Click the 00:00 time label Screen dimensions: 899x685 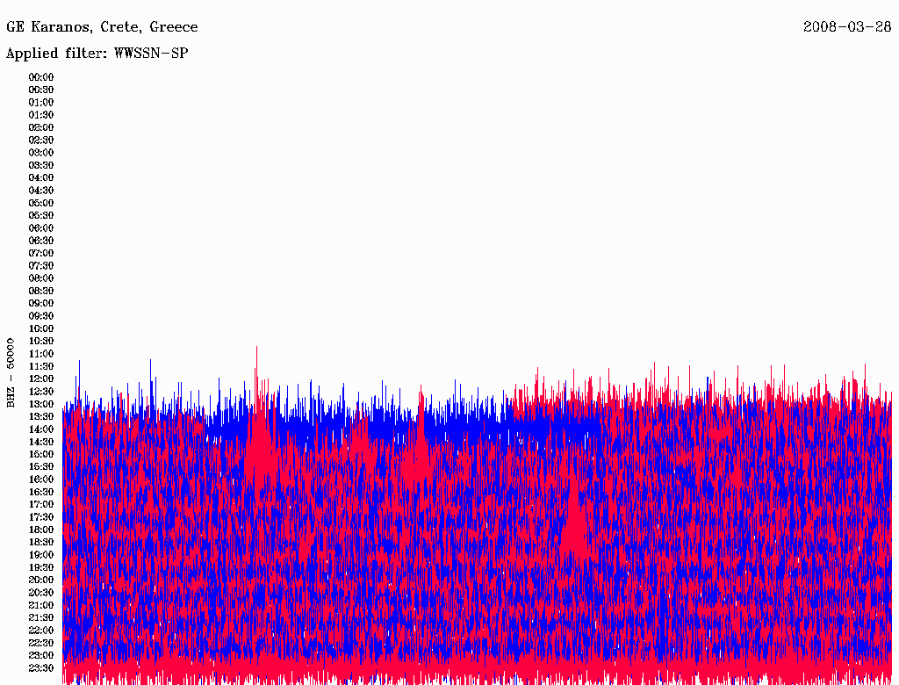(x=41, y=77)
